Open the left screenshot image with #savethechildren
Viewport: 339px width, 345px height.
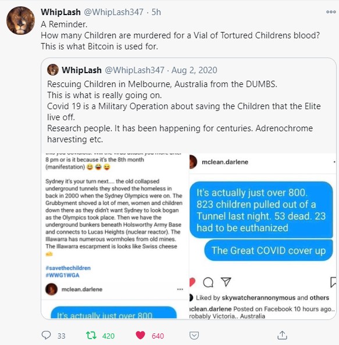[x=115, y=236]
